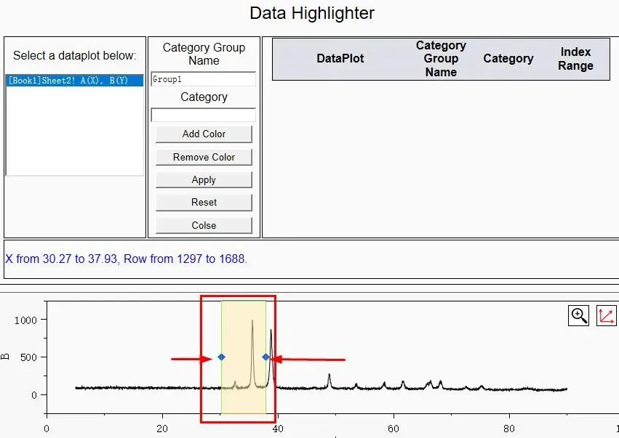Click the Index Range column header
Image resolution: width=619 pixels, height=438 pixels.
click(575, 58)
